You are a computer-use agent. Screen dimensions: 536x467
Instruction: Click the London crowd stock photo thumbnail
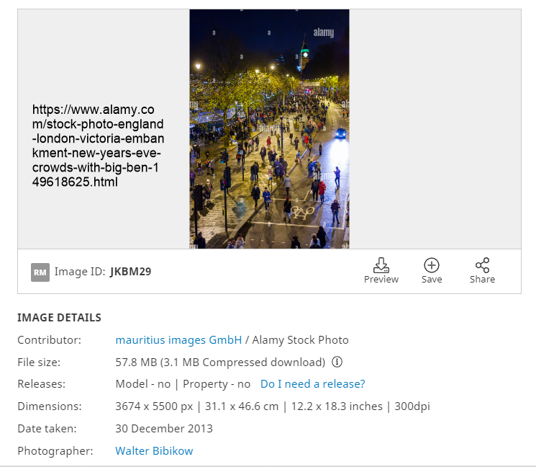coord(269,129)
